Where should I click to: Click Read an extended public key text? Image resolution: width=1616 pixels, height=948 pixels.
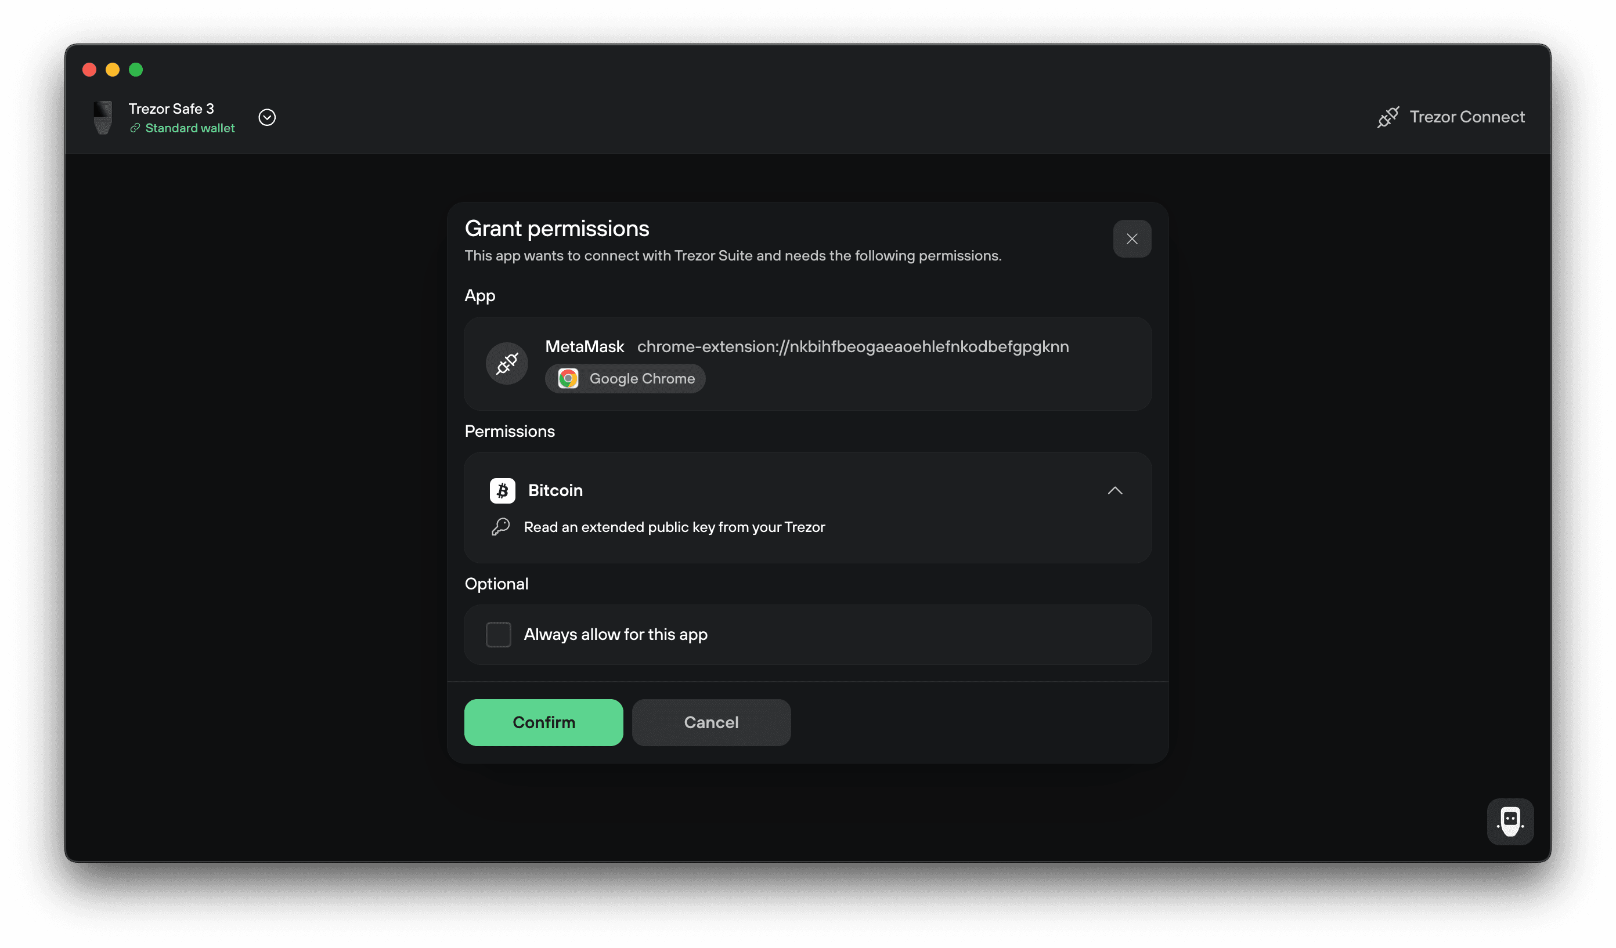(x=674, y=527)
